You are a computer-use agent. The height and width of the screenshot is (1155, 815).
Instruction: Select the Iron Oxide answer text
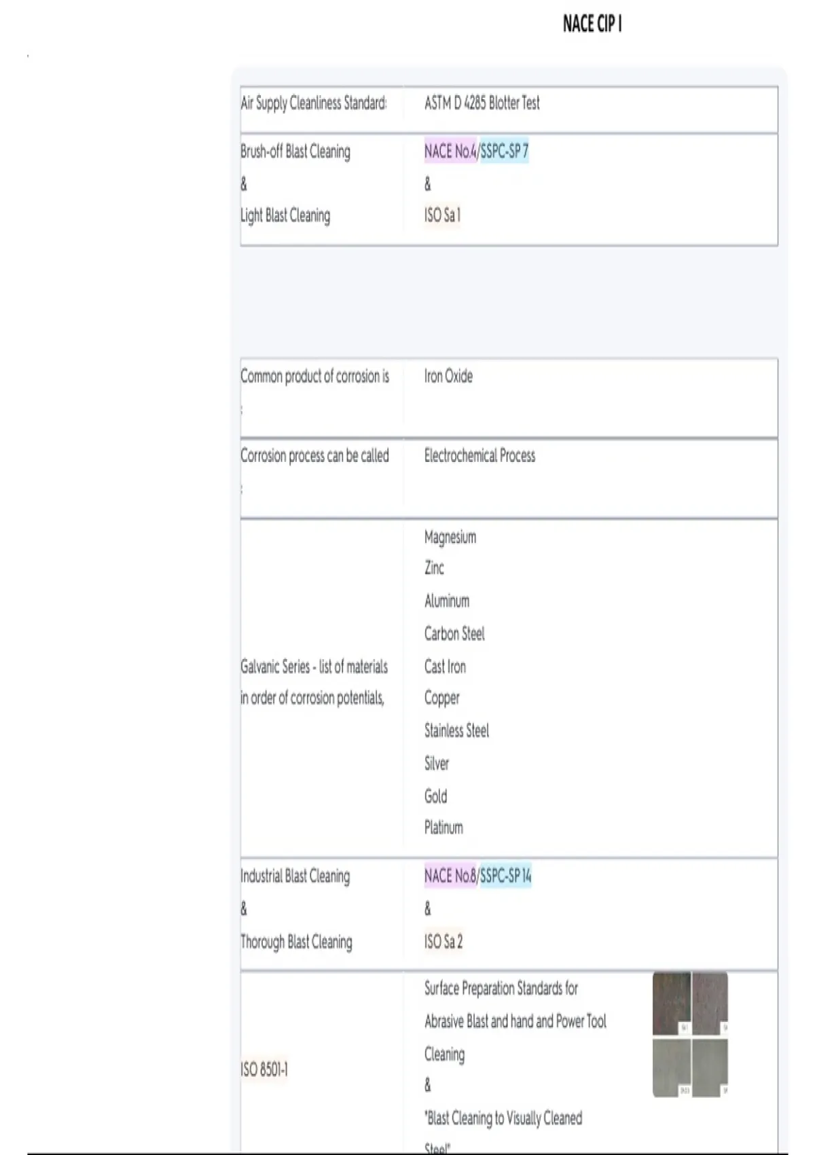coord(448,376)
